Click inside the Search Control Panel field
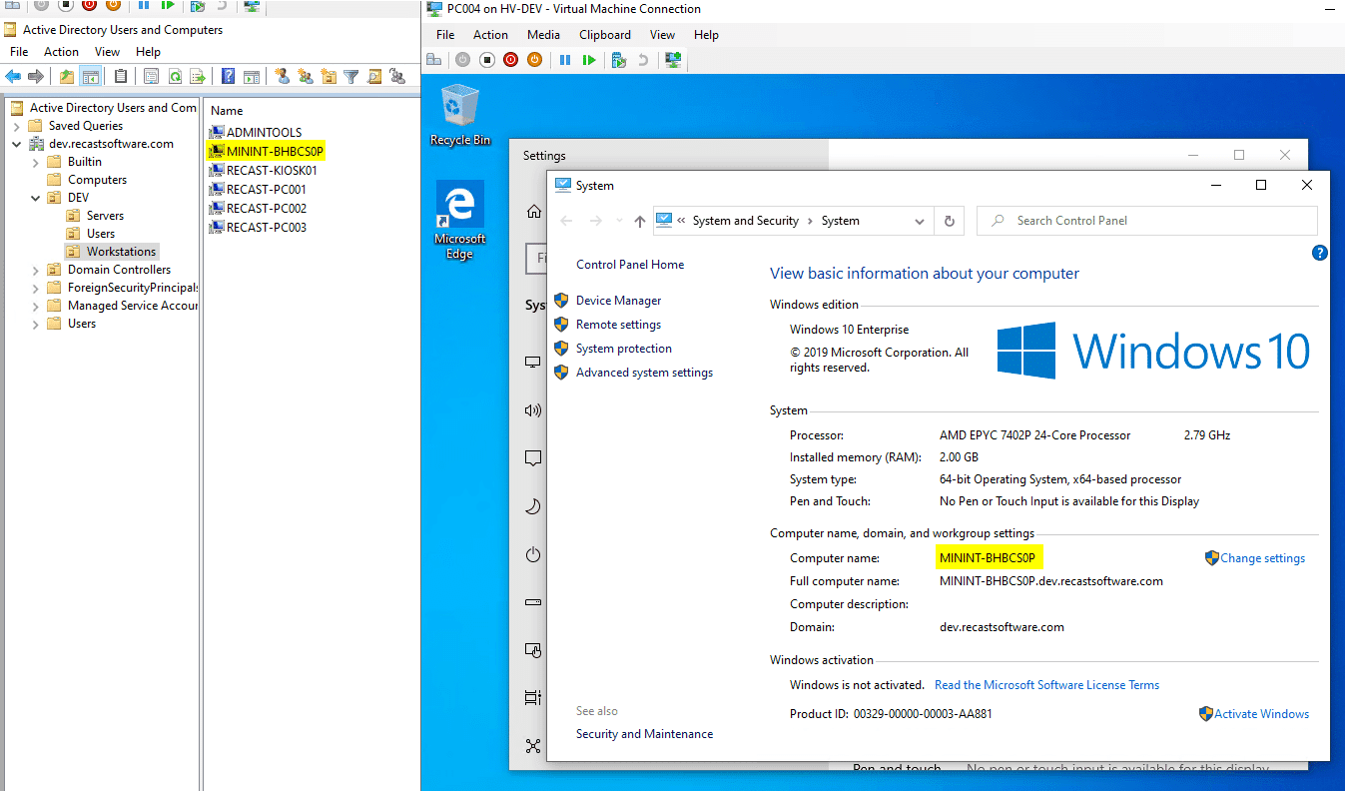This screenshot has height=791, width=1345. (x=1146, y=220)
